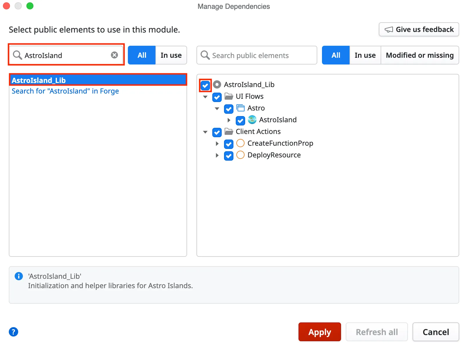The width and height of the screenshot is (468, 350).
Task: Click the CreateFunctionProp action icon
Action: (240, 143)
